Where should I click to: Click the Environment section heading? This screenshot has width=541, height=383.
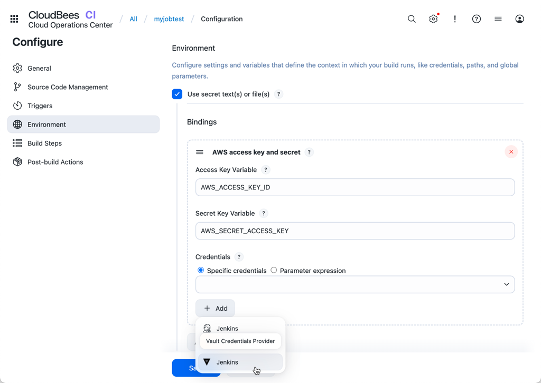(x=193, y=48)
